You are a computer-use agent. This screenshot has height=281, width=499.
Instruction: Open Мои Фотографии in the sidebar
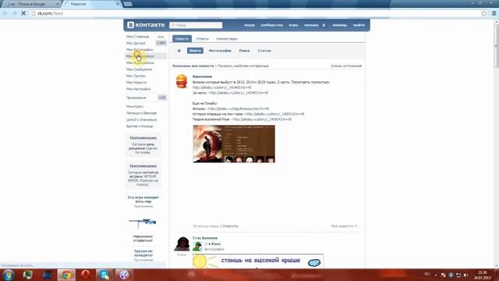pos(140,50)
